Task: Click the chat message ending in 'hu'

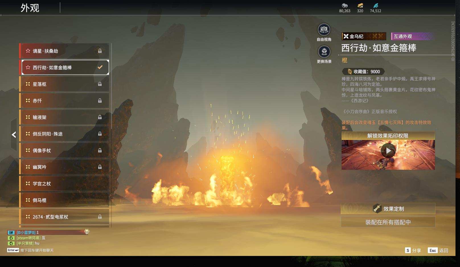Action: (x=24, y=243)
